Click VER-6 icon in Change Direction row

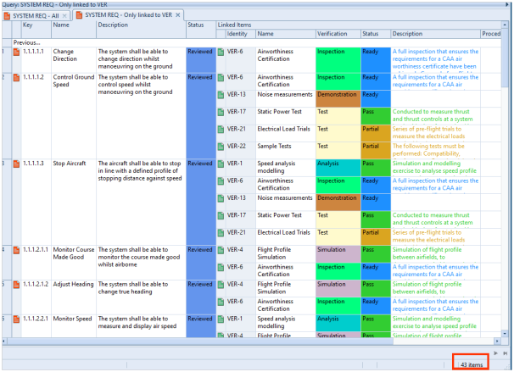tap(221, 52)
